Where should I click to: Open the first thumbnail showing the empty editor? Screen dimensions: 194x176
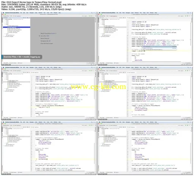pyautogui.click(x=49, y=39)
